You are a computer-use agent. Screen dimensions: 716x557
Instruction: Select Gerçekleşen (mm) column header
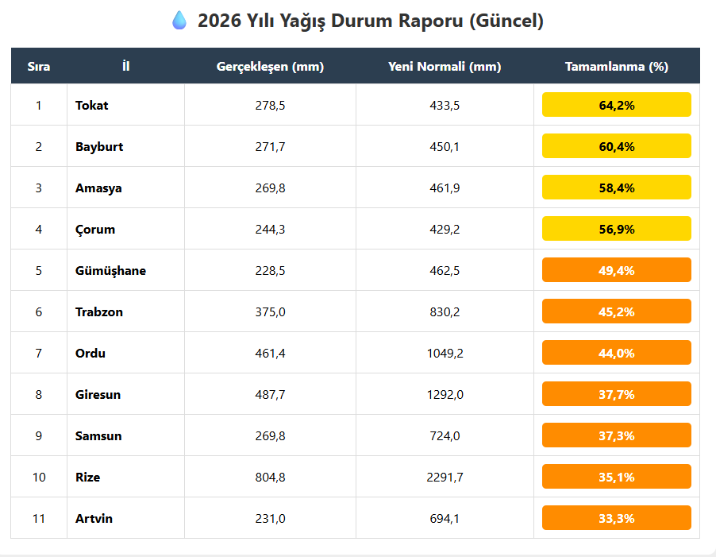(x=270, y=67)
